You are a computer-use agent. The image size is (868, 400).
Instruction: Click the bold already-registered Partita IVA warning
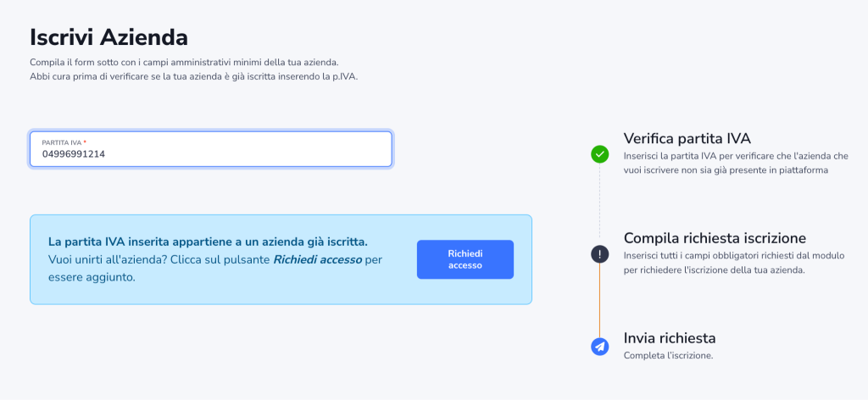point(208,242)
